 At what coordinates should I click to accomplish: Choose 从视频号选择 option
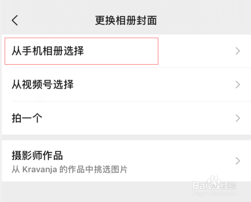click(x=43, y=84)
